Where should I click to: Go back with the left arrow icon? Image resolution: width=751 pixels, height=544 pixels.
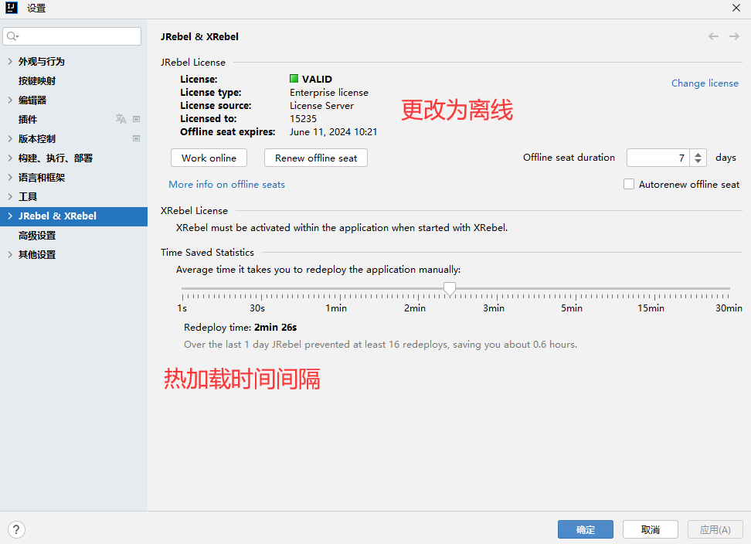click(713, 36)
